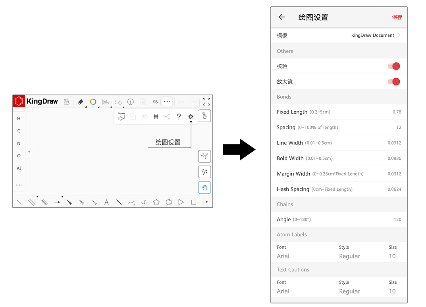Open the rainbow color ring picker
The height and width of the screenshot is (307, 426).
pyautogui.click(x=93, y=102)
